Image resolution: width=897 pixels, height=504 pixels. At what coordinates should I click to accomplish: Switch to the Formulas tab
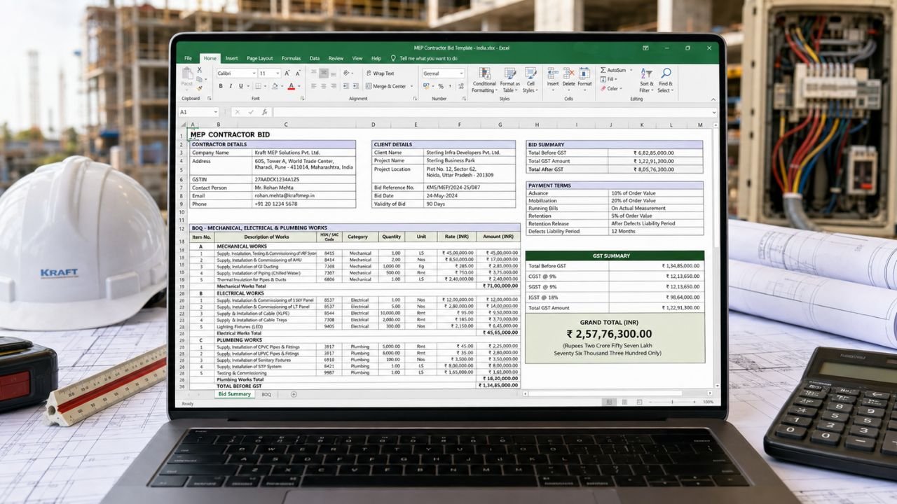pos(291,58)
